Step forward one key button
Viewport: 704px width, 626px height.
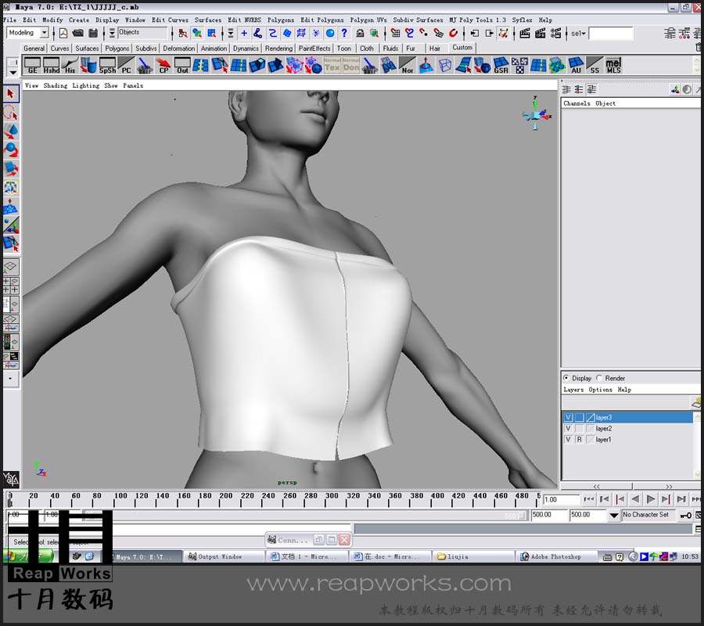point(666,499)
